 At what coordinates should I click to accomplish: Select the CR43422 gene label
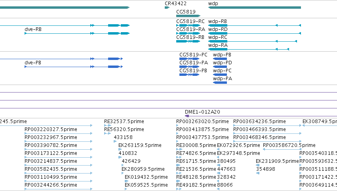click(x=175, y=4)
